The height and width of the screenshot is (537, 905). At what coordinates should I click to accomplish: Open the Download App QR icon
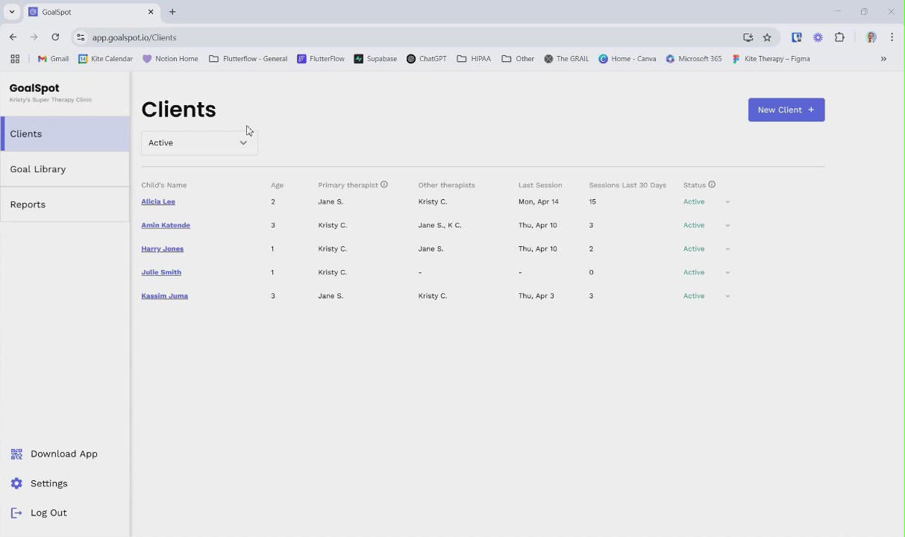click(x=16, y=454)
